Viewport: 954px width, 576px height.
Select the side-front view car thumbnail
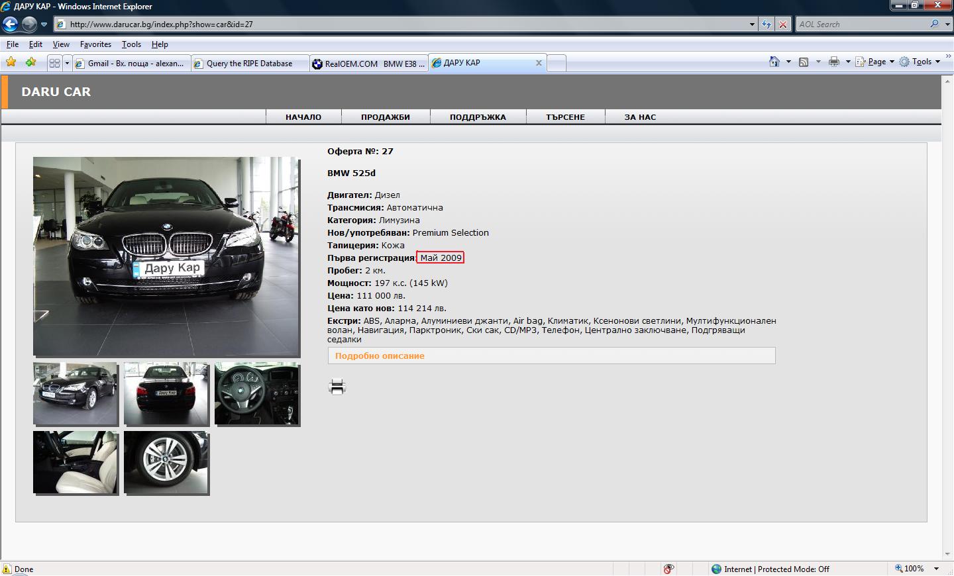point(75,393)
